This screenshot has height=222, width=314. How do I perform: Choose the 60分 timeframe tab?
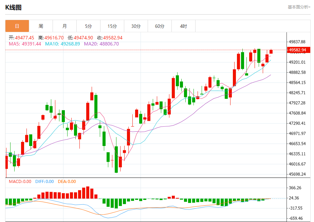click(x=160, y=26)
